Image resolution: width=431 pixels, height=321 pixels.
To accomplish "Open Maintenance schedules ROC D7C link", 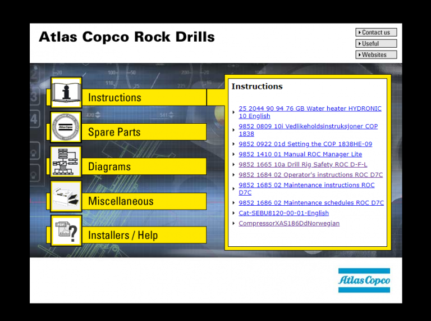I will pyautogui.click(x=311, y=202).
